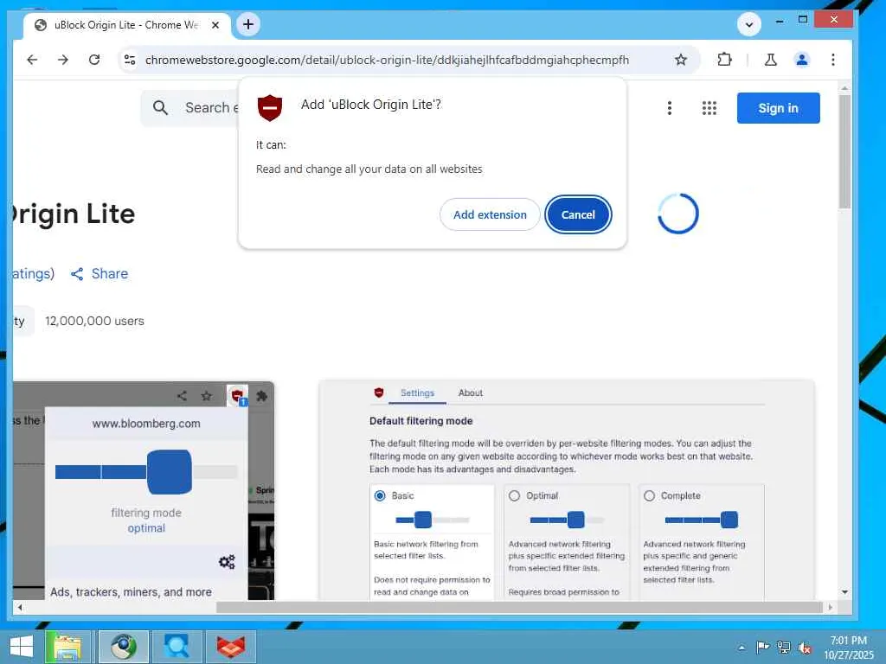Open the Google apps grid
Image resolution: width=886 pixels, height=664 pixels.
tap(709, 108)
